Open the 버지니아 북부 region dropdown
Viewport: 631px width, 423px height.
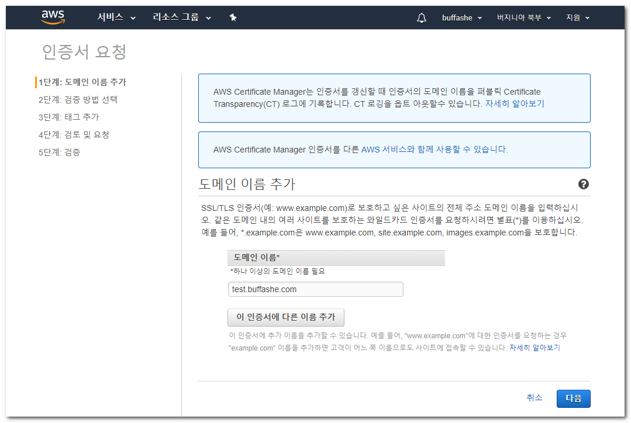tap(523, 18)
